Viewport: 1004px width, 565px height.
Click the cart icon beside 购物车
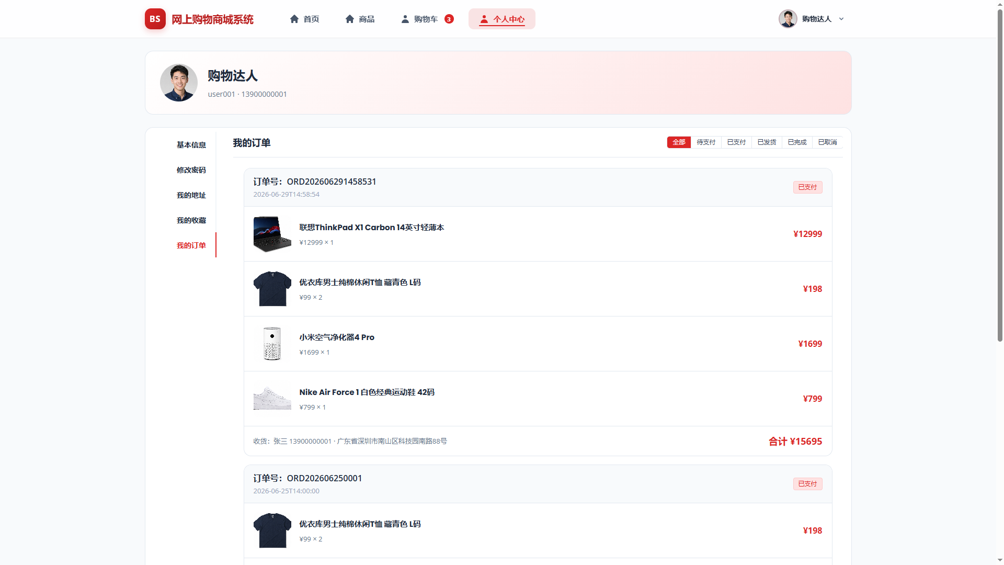(x=405, y=19)
